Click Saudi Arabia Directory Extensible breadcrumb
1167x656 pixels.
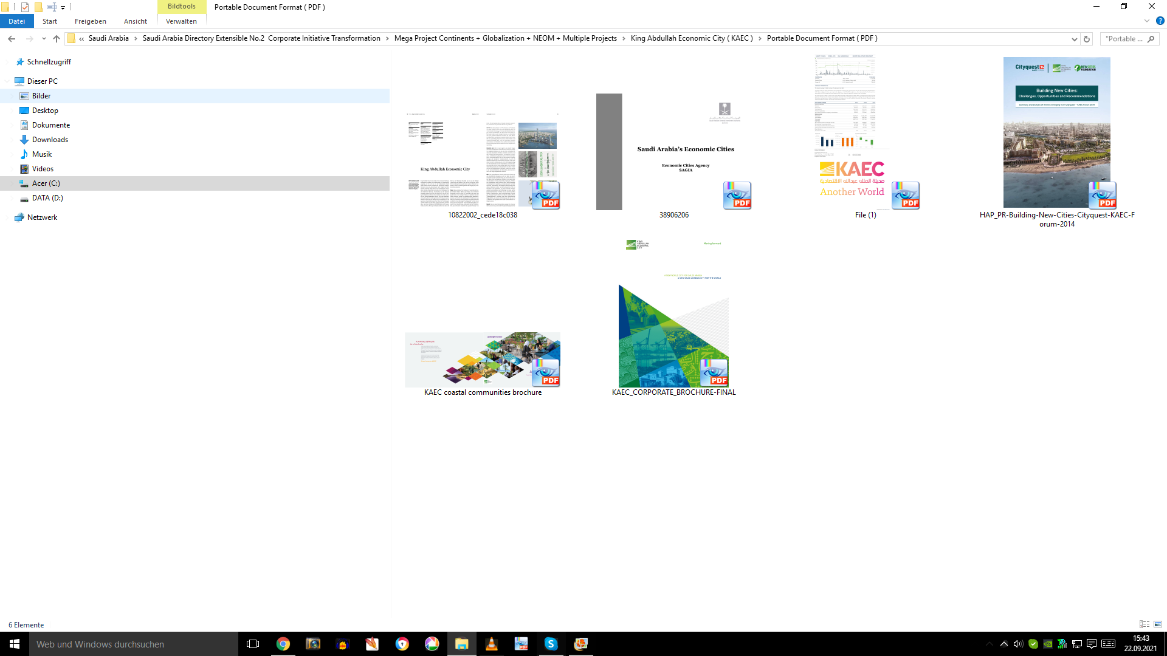(x=261, y=38)
